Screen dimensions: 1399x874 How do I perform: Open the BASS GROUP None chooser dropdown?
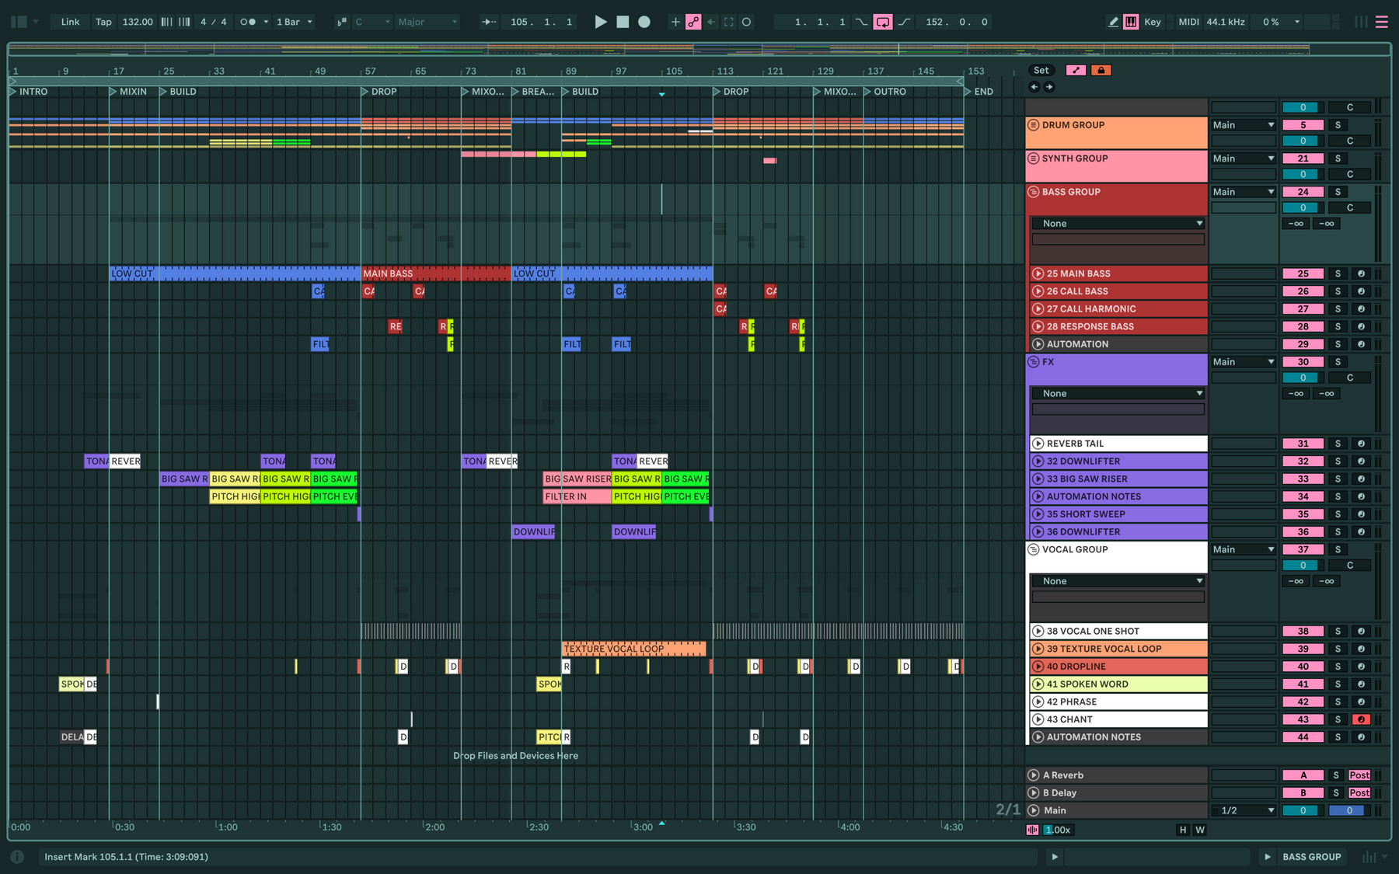[x=1118, y=224]
